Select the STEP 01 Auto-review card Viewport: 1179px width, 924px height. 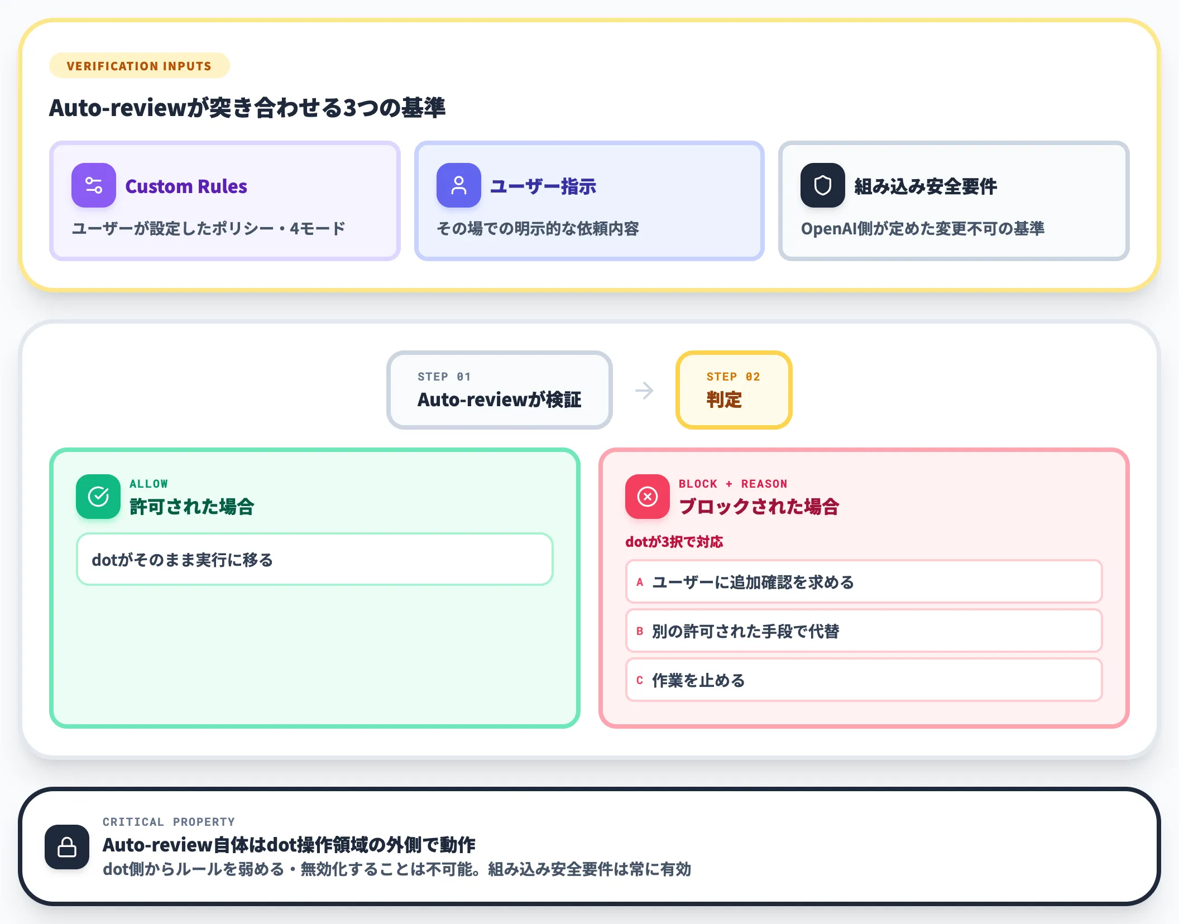point(500,390)
